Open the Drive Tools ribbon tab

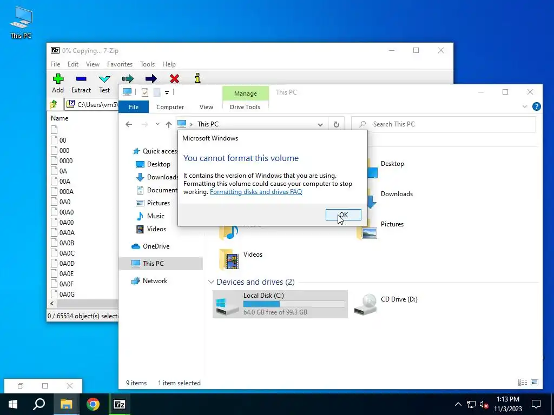click(x=245, y=107)
